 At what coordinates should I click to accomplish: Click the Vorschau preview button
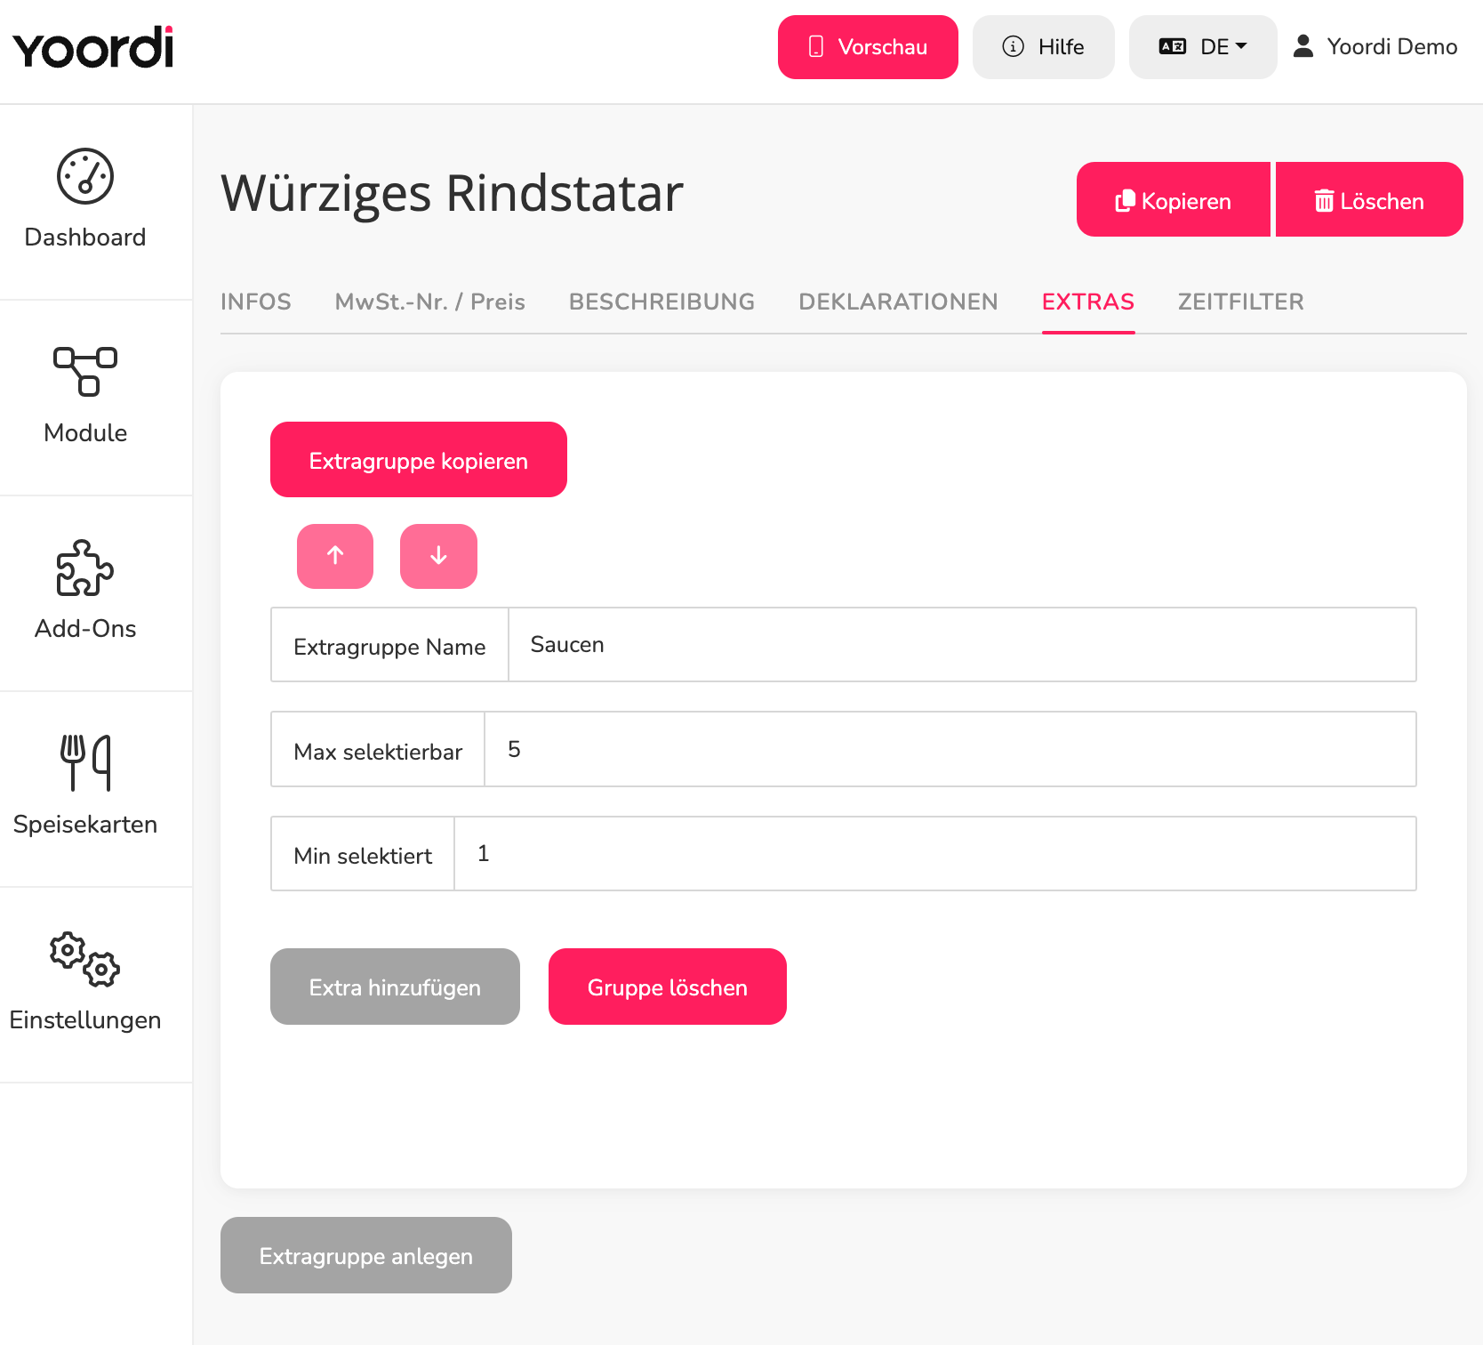[868, 47]
